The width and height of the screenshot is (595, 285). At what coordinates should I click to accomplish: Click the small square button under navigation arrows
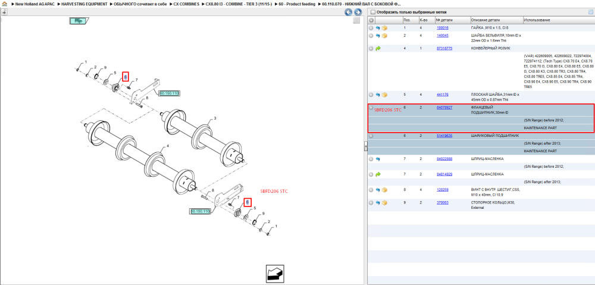point(356,21)
